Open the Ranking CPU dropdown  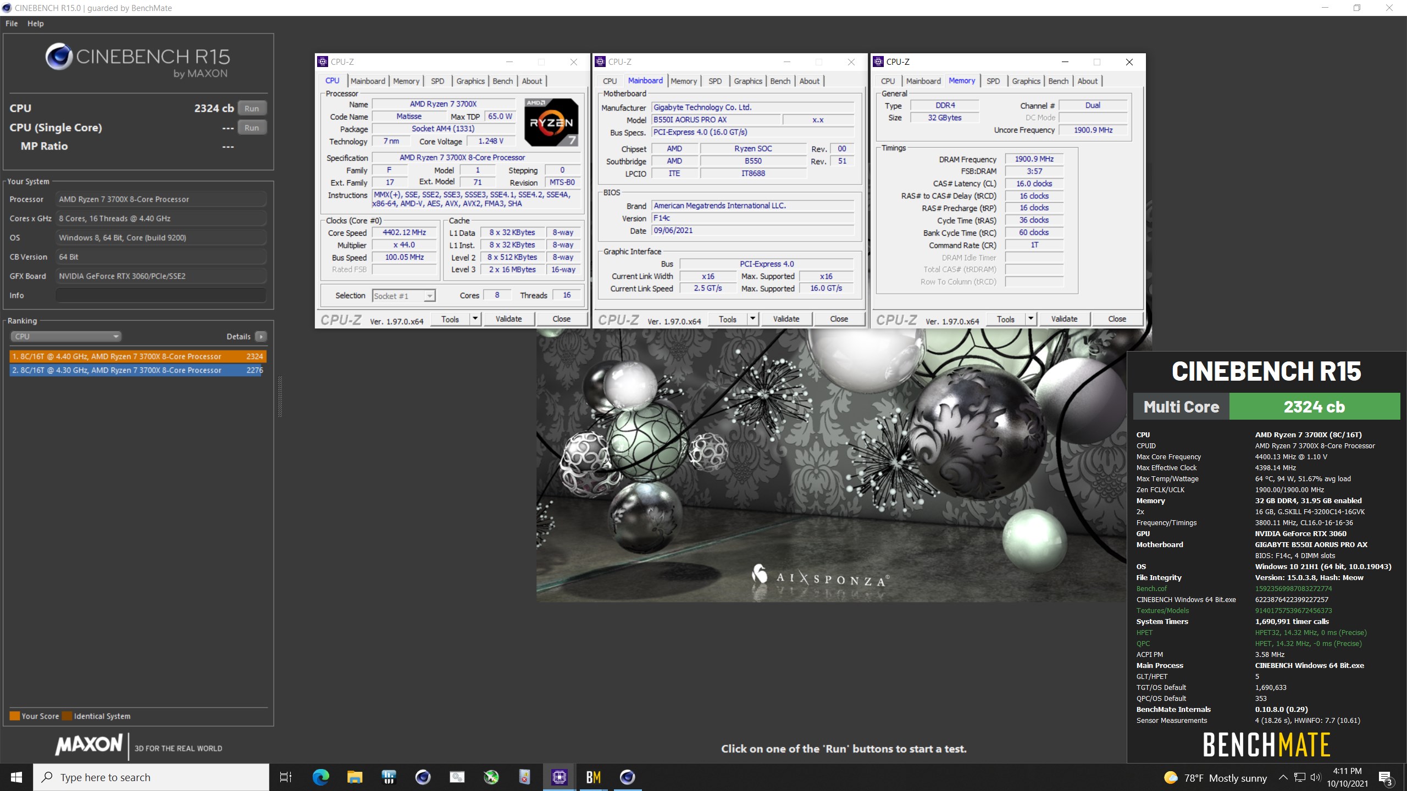tap(65, 336)
